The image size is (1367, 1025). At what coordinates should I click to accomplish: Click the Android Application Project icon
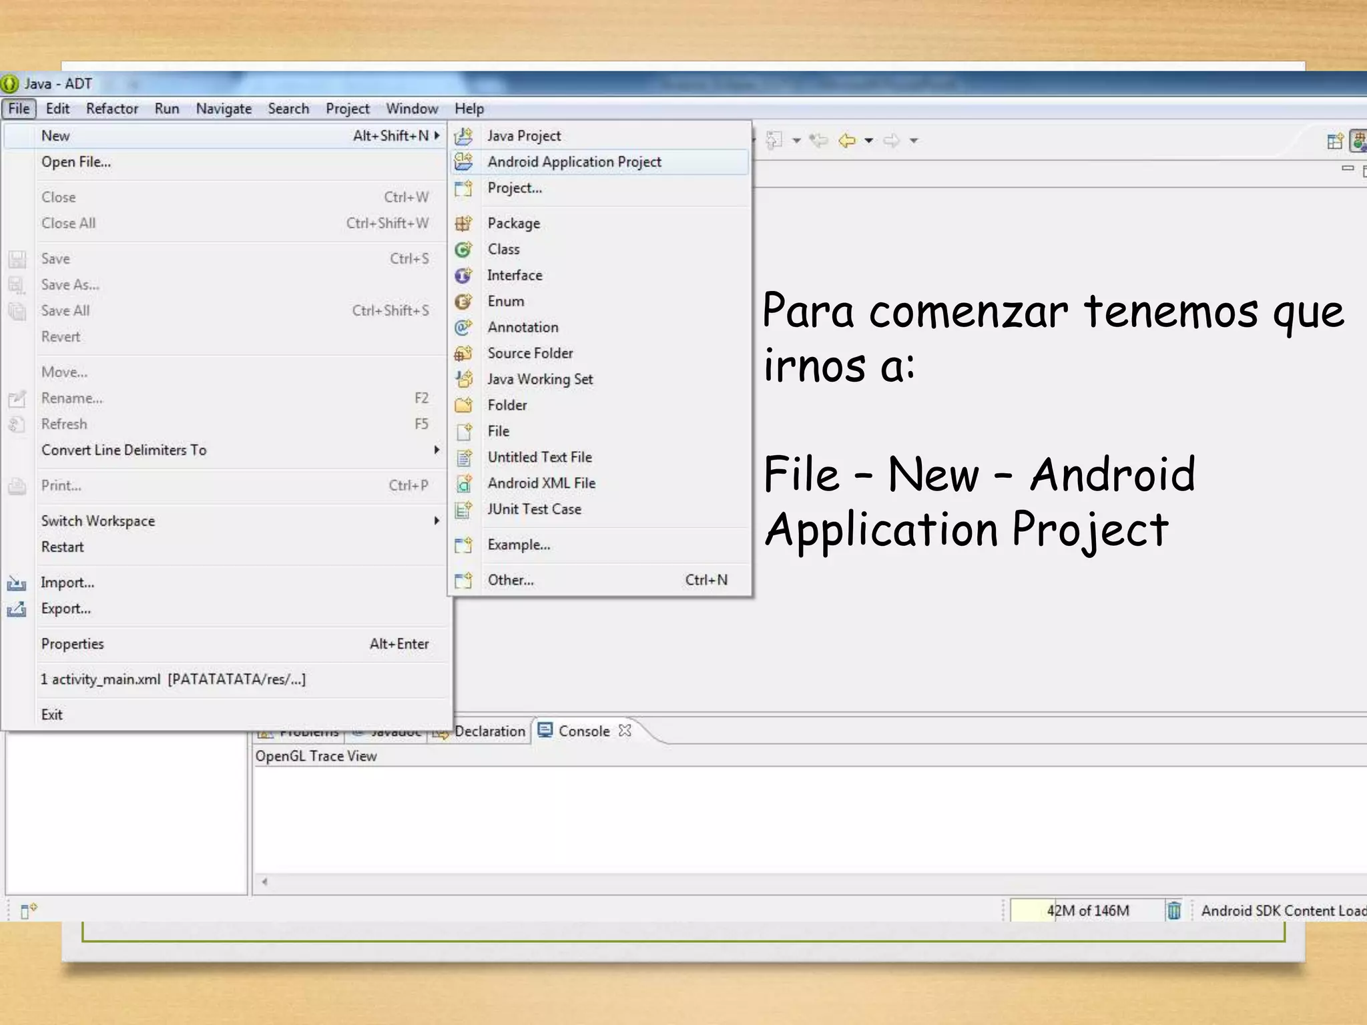click(x=463, y=161)
